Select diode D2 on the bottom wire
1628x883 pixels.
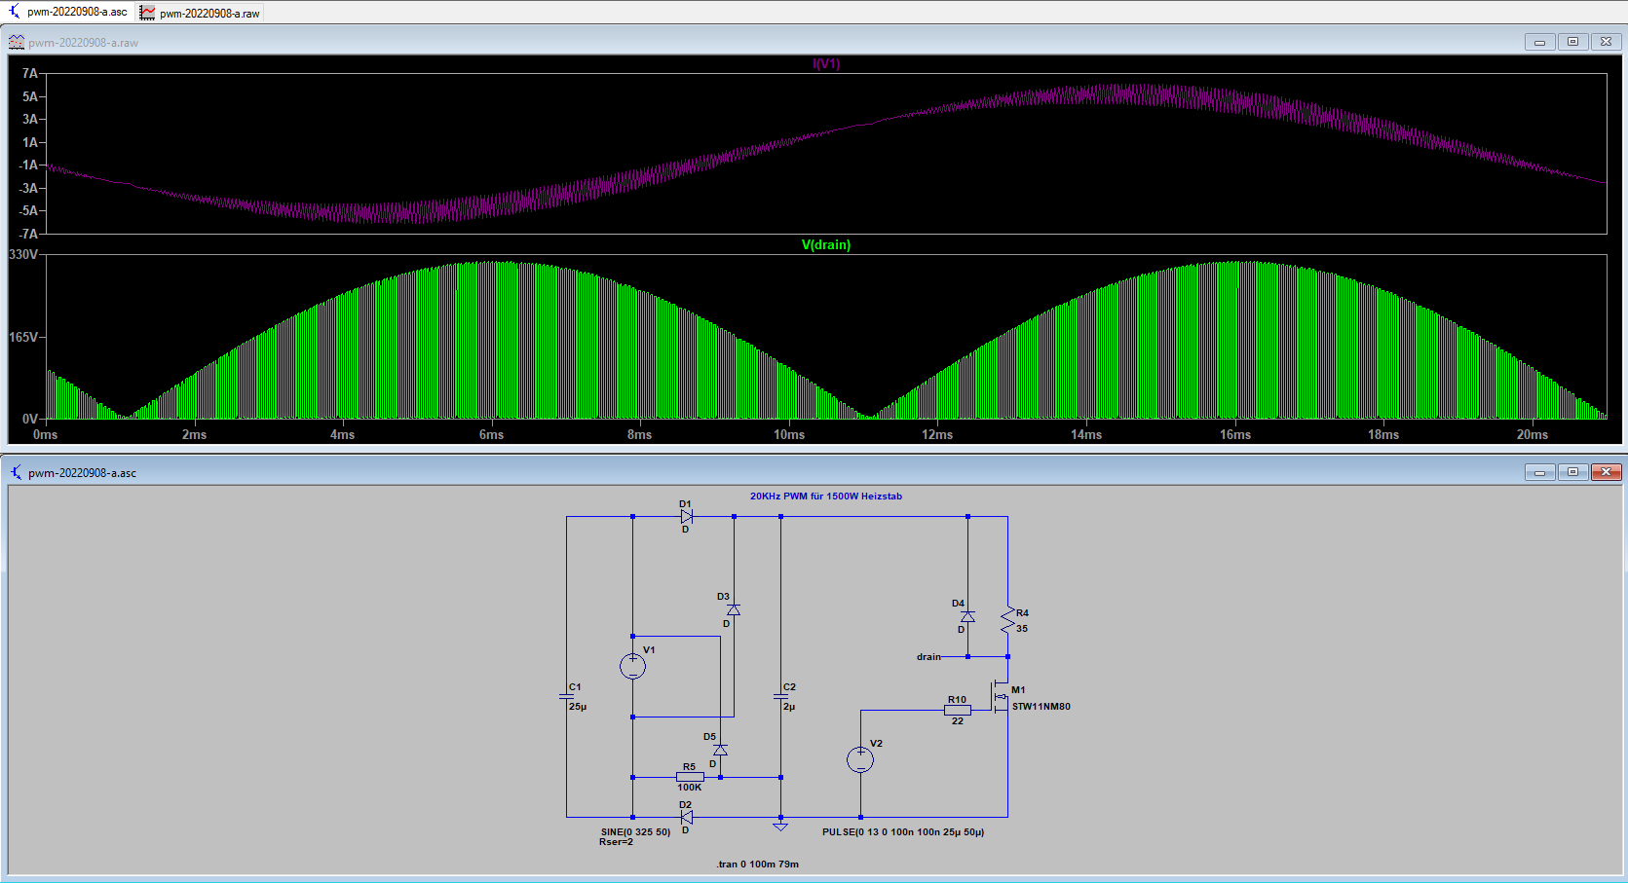click(x=686, y=818)
